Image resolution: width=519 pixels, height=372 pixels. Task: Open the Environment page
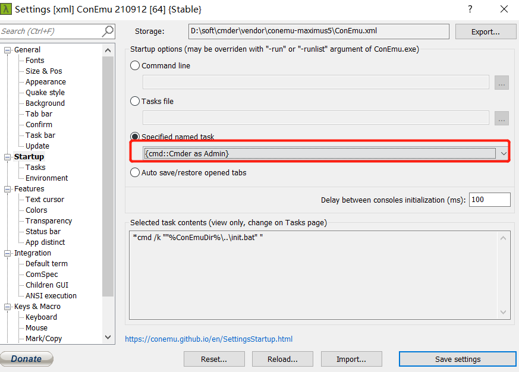pos(47,178)
